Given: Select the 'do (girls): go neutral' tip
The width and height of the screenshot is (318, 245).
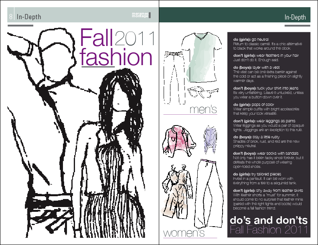Looking at the screenshot, I should pos(267,43).
